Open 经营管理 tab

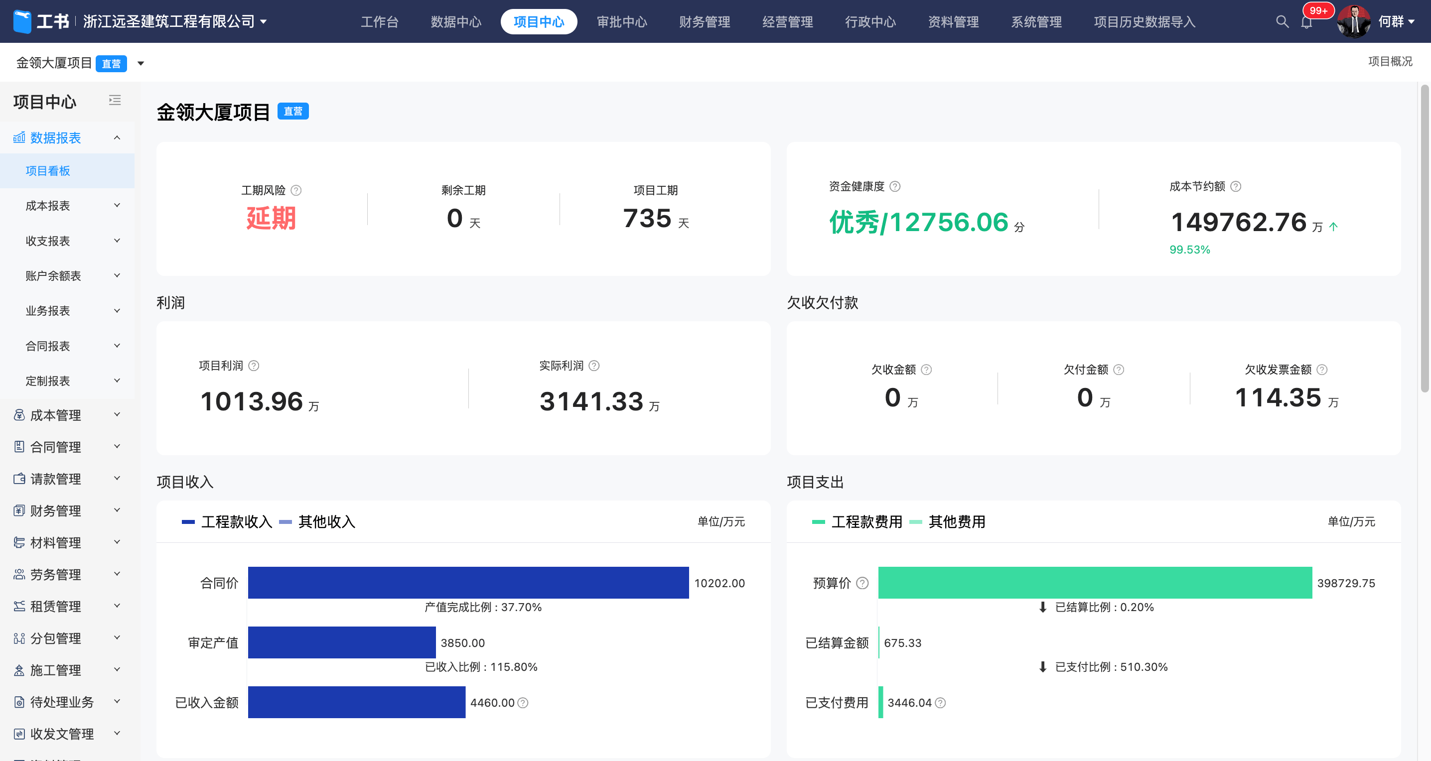pos(787,21)
